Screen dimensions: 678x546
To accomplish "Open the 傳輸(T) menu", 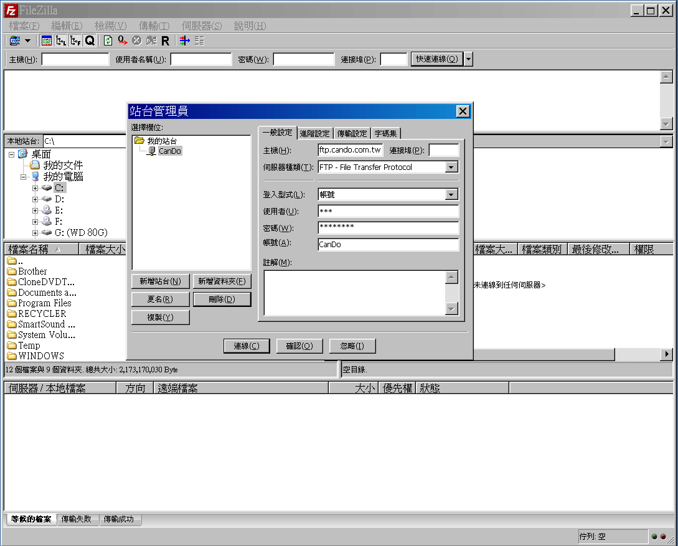I will (x=154, y=26).
